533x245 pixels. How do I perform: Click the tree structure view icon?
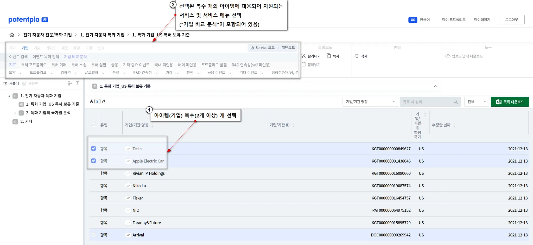click(x=70, y=83)
